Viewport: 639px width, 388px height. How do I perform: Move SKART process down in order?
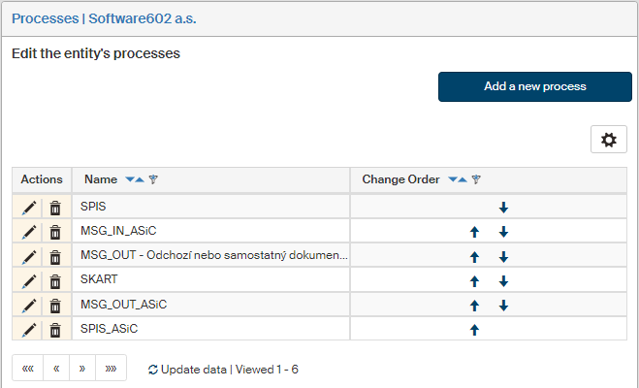[503, 281]
